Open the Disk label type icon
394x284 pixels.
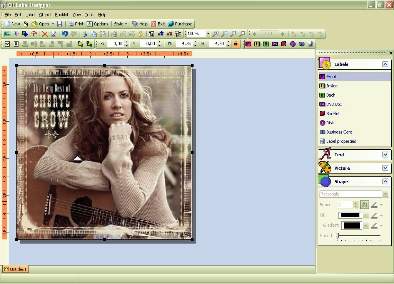pos(294,43)
